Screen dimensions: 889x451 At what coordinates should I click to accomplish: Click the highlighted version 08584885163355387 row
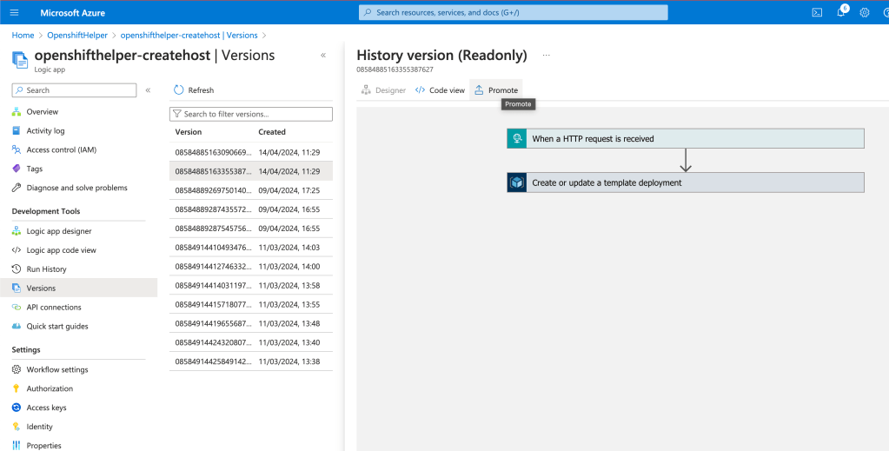coord(250,171)
